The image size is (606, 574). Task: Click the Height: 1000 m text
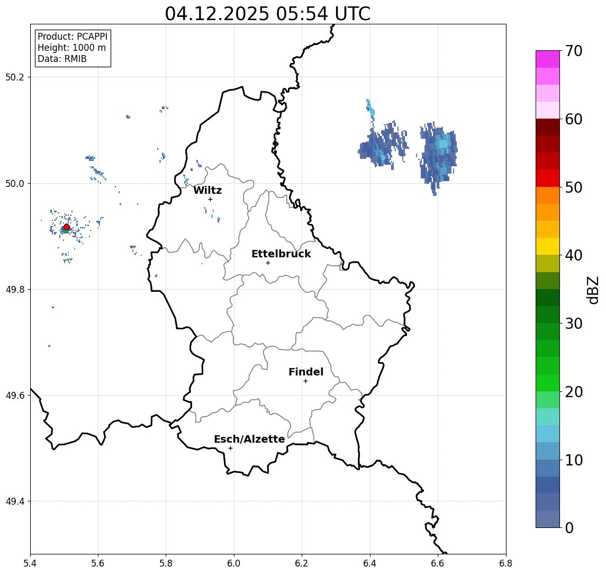[71, 48]
